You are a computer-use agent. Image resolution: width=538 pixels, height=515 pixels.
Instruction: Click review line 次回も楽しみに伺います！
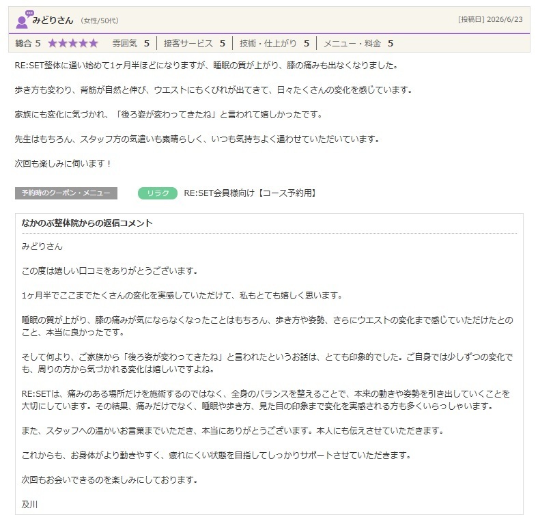(63, 163)
